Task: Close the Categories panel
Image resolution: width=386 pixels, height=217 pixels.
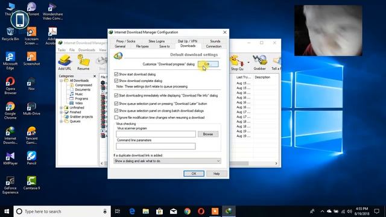Action: [x=95, y=76]
